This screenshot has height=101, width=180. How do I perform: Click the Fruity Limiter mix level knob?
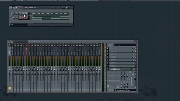pos(135,69)
